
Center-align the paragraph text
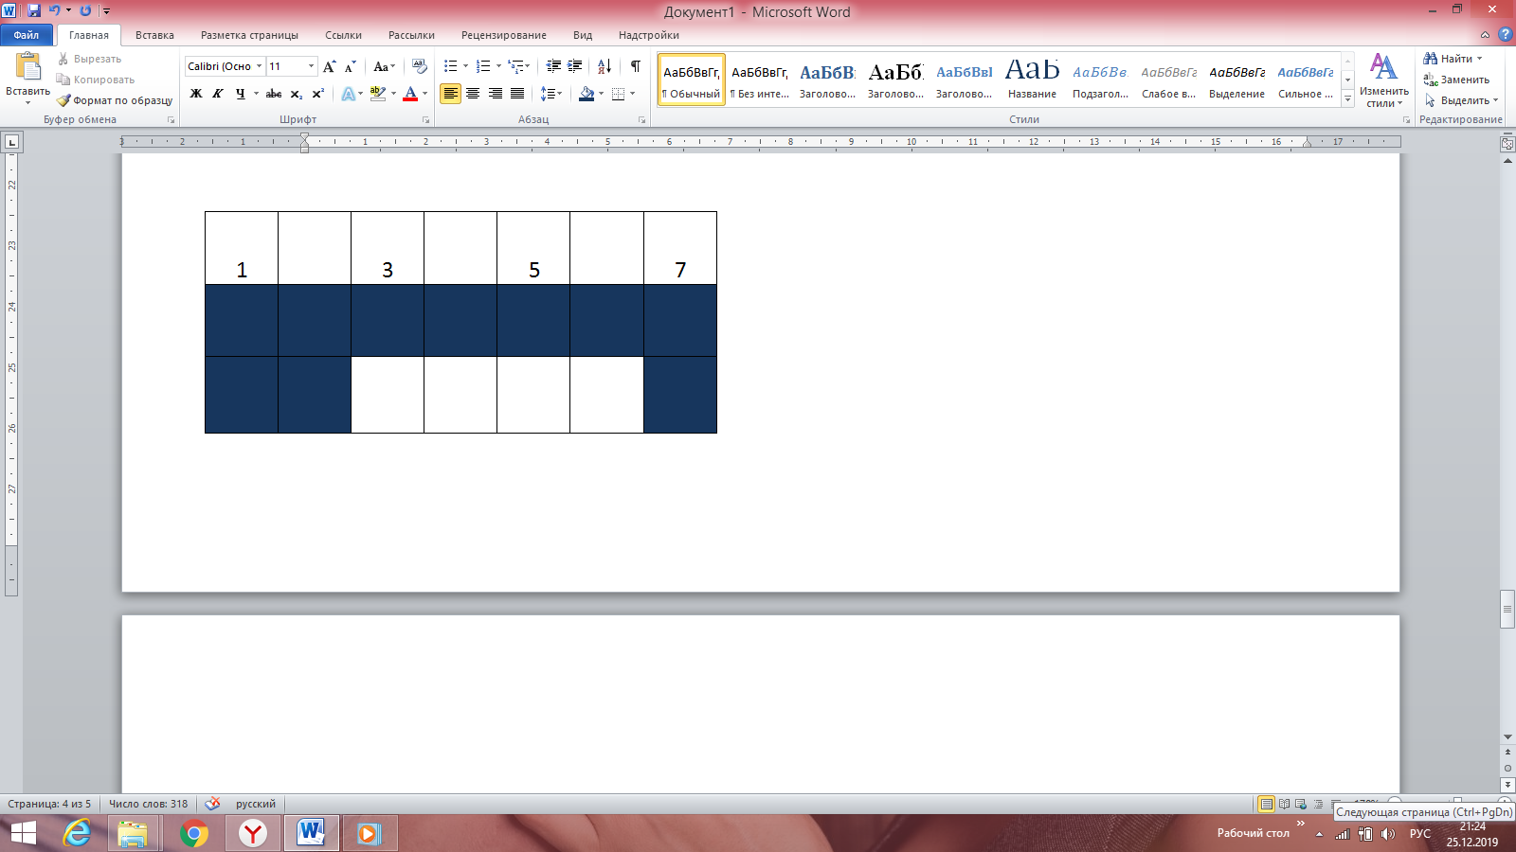click(x=473, y=94)
